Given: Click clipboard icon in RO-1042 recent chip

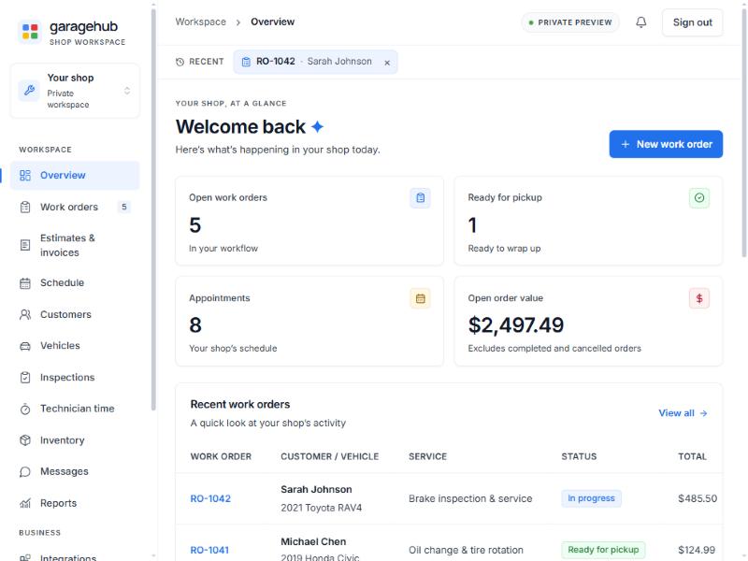Looking at the screenshot, I should 246,62.
